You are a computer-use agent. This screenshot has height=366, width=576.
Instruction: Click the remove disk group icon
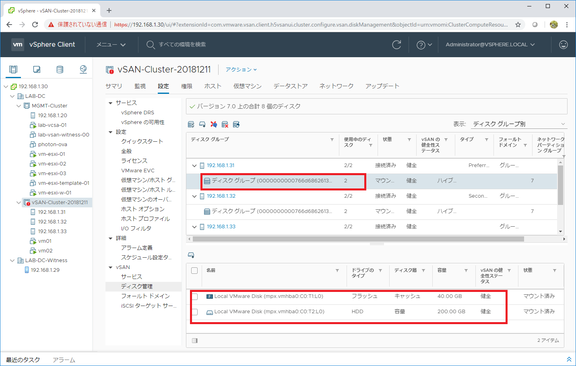click(225, 124)
